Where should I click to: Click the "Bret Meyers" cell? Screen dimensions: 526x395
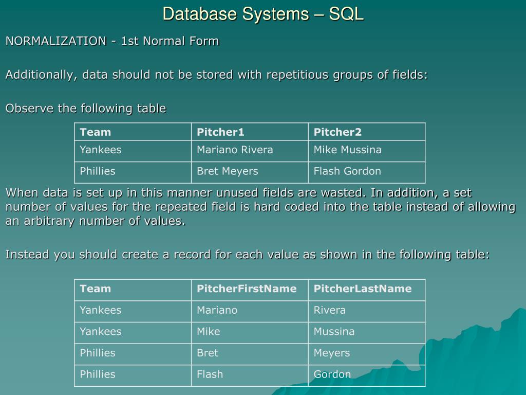(x=250, y=173)
